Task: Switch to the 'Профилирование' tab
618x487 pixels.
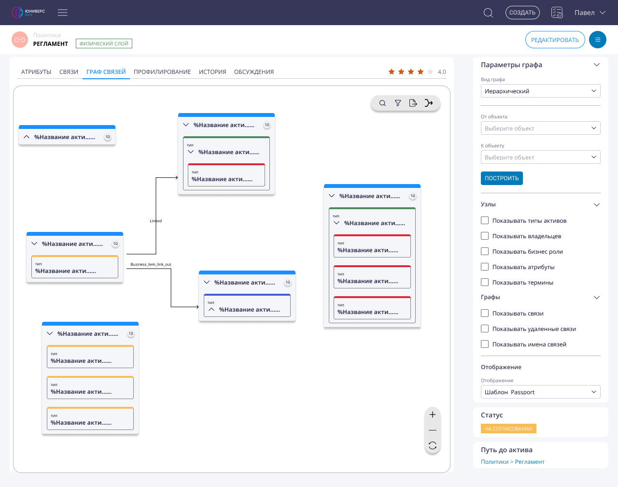Action: (x=162, y=72)
